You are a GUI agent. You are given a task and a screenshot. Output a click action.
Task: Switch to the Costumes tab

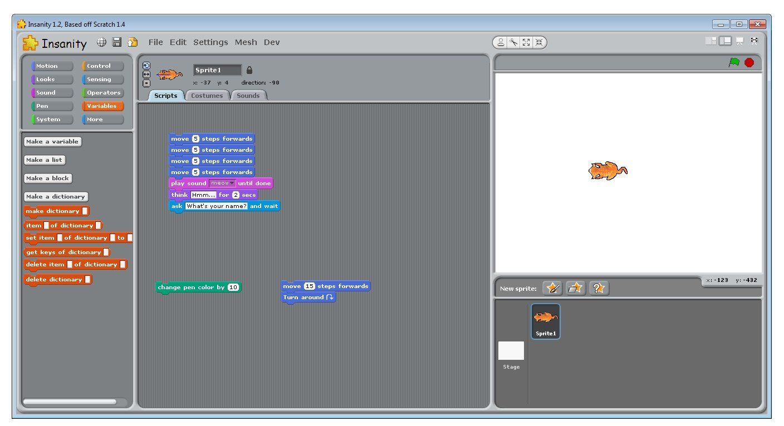pos(207,96)
